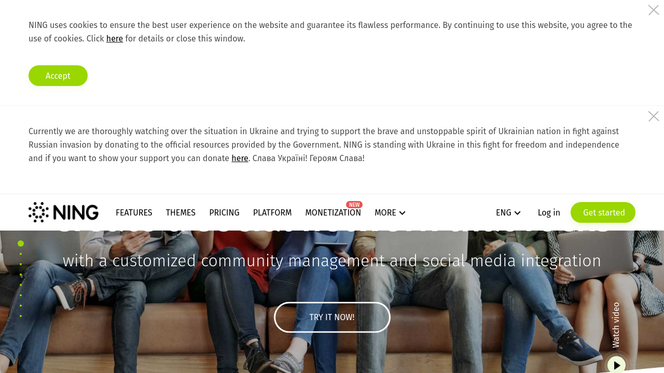Open the FEATURES menu item
664x373 pixels.
[134, 213]
